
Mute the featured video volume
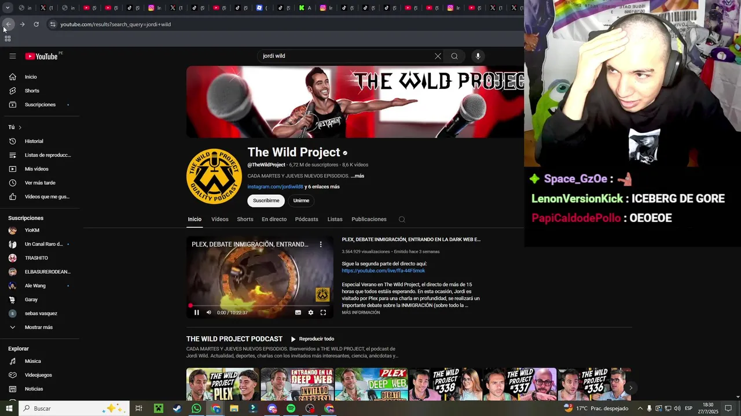click(x=209, y=313)
